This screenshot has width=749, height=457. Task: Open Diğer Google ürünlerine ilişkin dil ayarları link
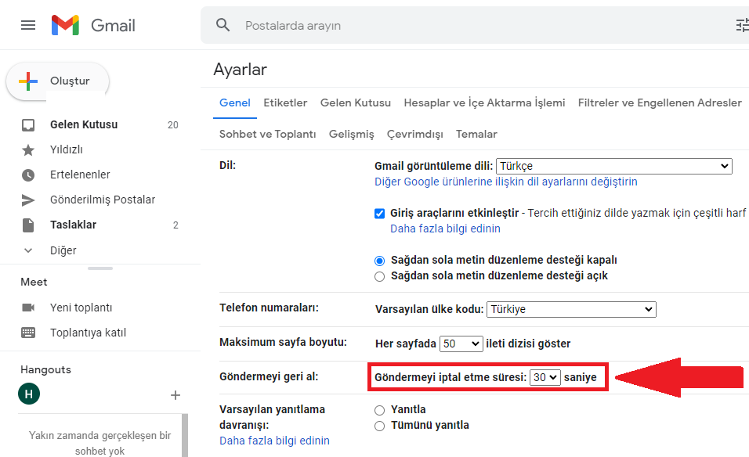(505, 182)
